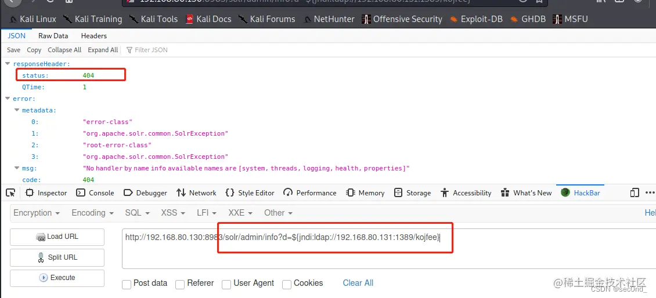
Task: Enable the Post data checkbox
Action: click(127, 285)
